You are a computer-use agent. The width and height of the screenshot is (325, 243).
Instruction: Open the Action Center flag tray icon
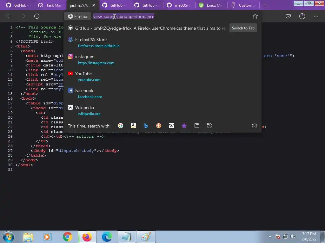(x=277, y=236)
